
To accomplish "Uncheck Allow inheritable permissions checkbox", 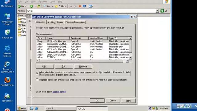I will [37, 73].
